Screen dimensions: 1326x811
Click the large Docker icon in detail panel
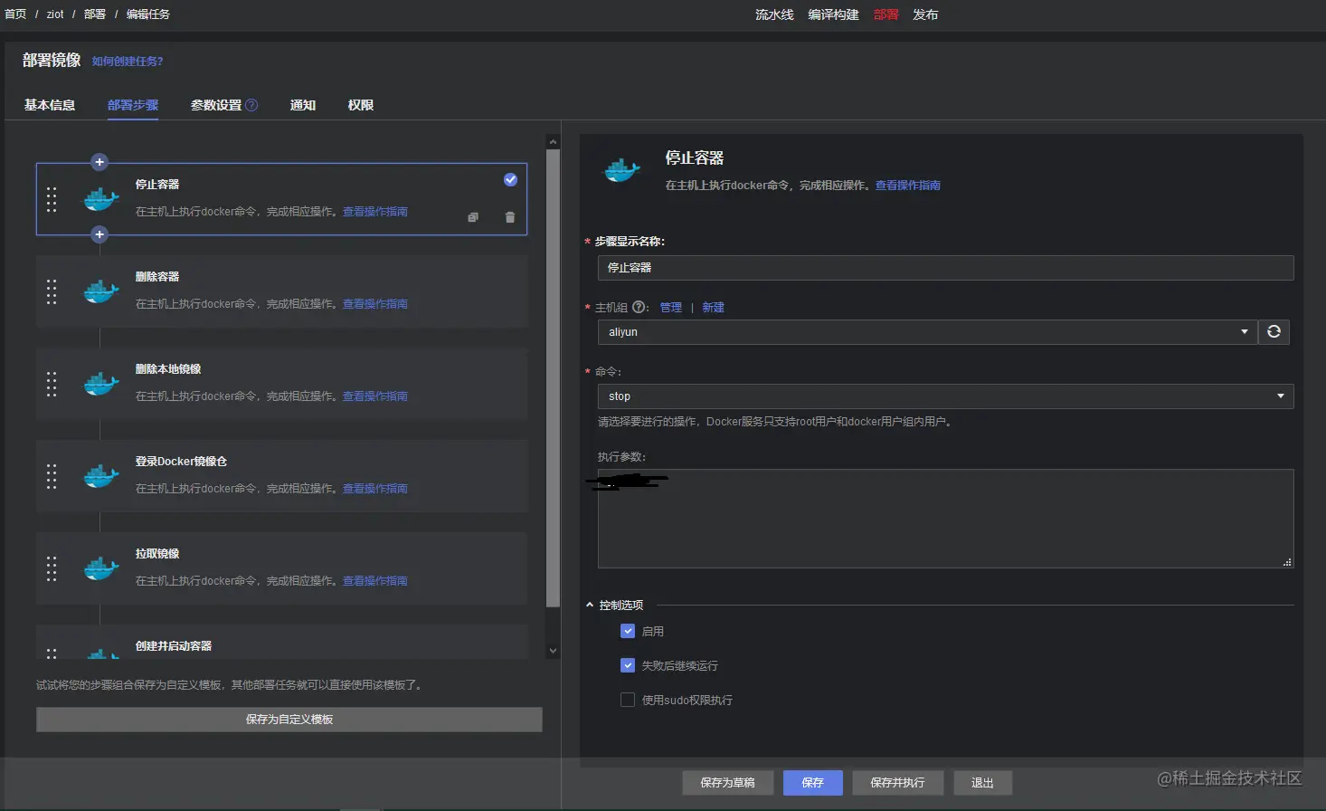pyautogui.click(x=621, y=170)
